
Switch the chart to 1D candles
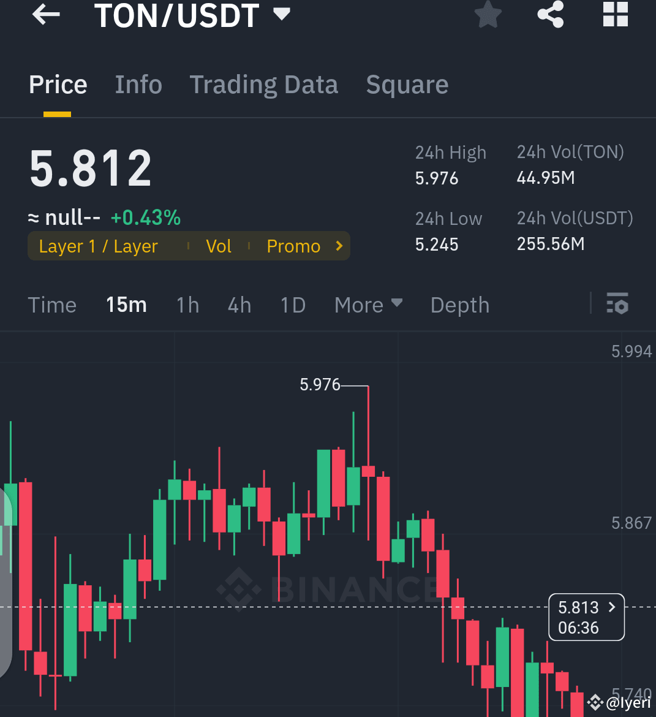tap(292, 305)
